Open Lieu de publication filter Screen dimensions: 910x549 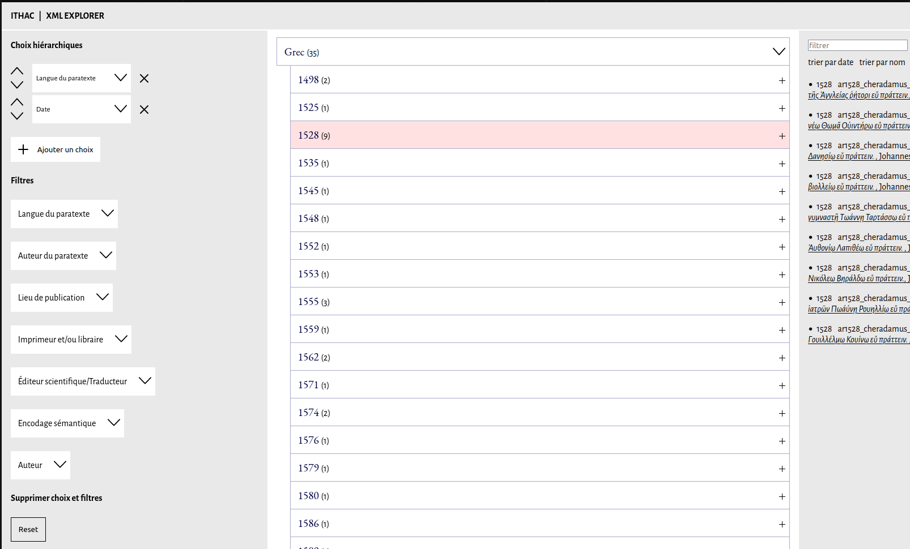tap(62, 298)
